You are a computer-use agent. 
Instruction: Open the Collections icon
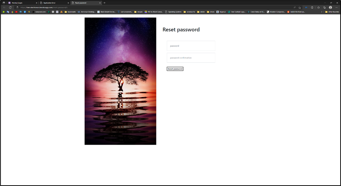[x=324, y=7]
